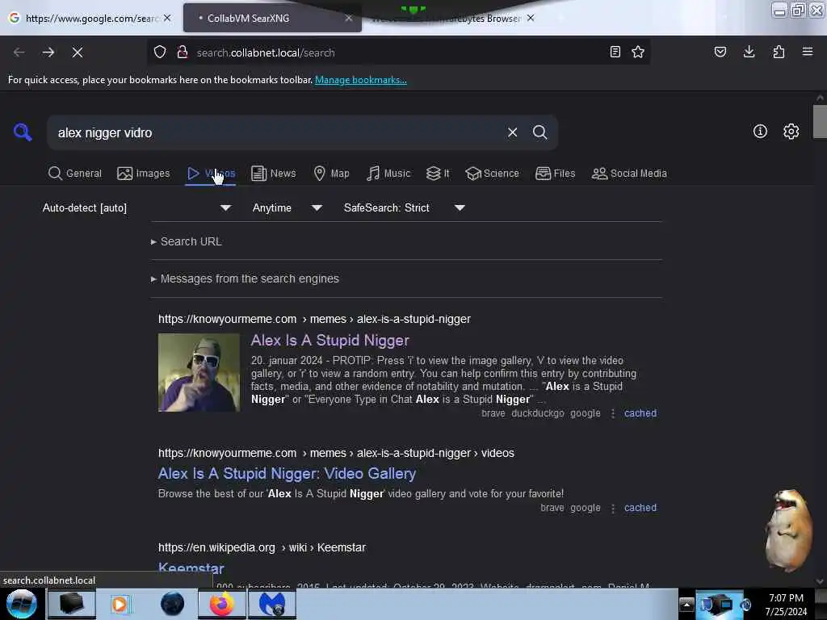Clear the search query with X

coord(512,132)
